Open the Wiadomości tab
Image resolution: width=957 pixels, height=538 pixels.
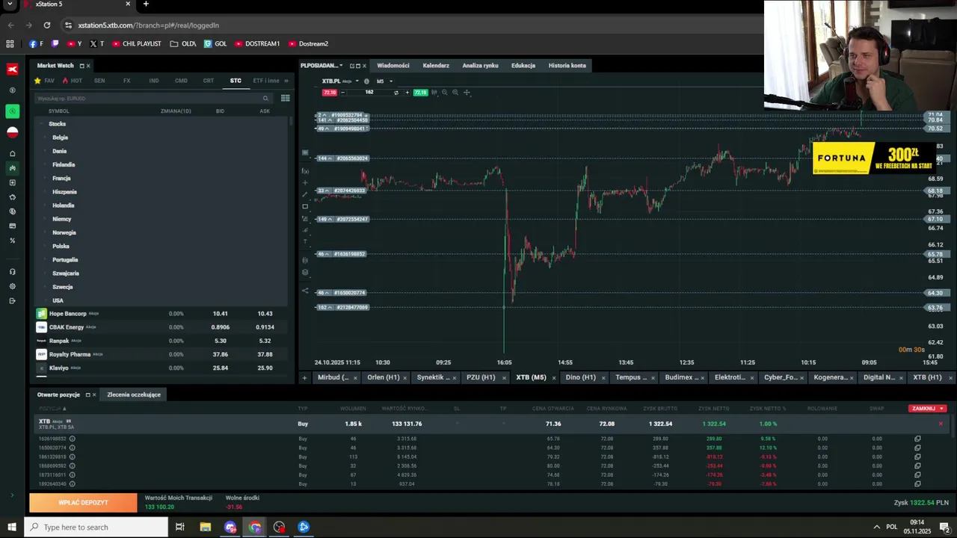coord(393,66)
